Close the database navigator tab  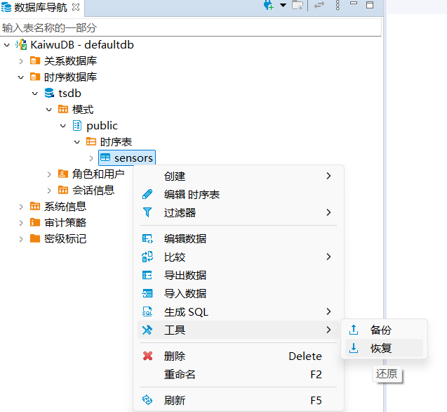(x=76, y=7)
